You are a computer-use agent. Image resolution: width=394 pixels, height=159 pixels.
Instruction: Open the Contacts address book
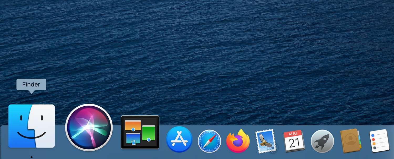tap(350, 141)
